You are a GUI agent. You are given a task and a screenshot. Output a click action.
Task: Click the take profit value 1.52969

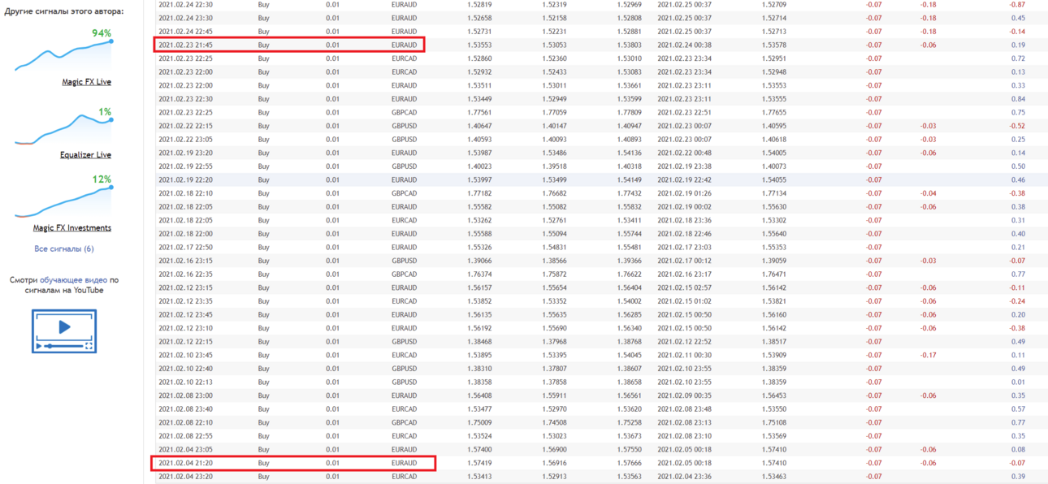click(x=629, y=4)
